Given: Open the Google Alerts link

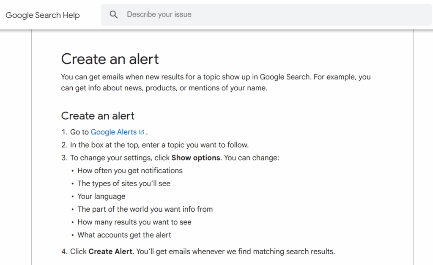Looking at the screenshot, I should click(113, 132).
